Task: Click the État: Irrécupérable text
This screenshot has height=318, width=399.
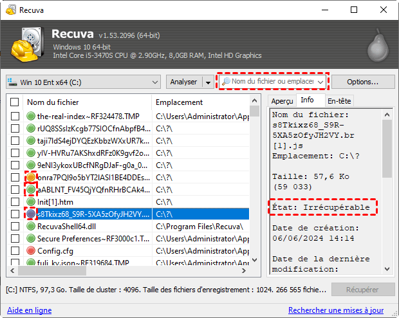Action: [x=321, y=207]
